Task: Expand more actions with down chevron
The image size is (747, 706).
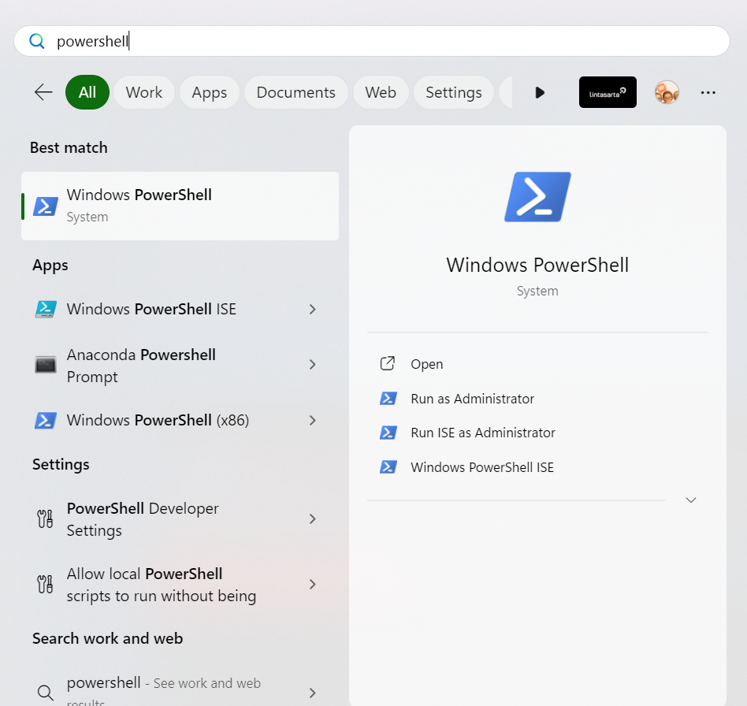Action: coord(691,500)
